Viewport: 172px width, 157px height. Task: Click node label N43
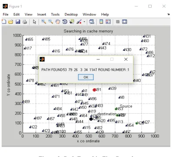coord(103,48)
